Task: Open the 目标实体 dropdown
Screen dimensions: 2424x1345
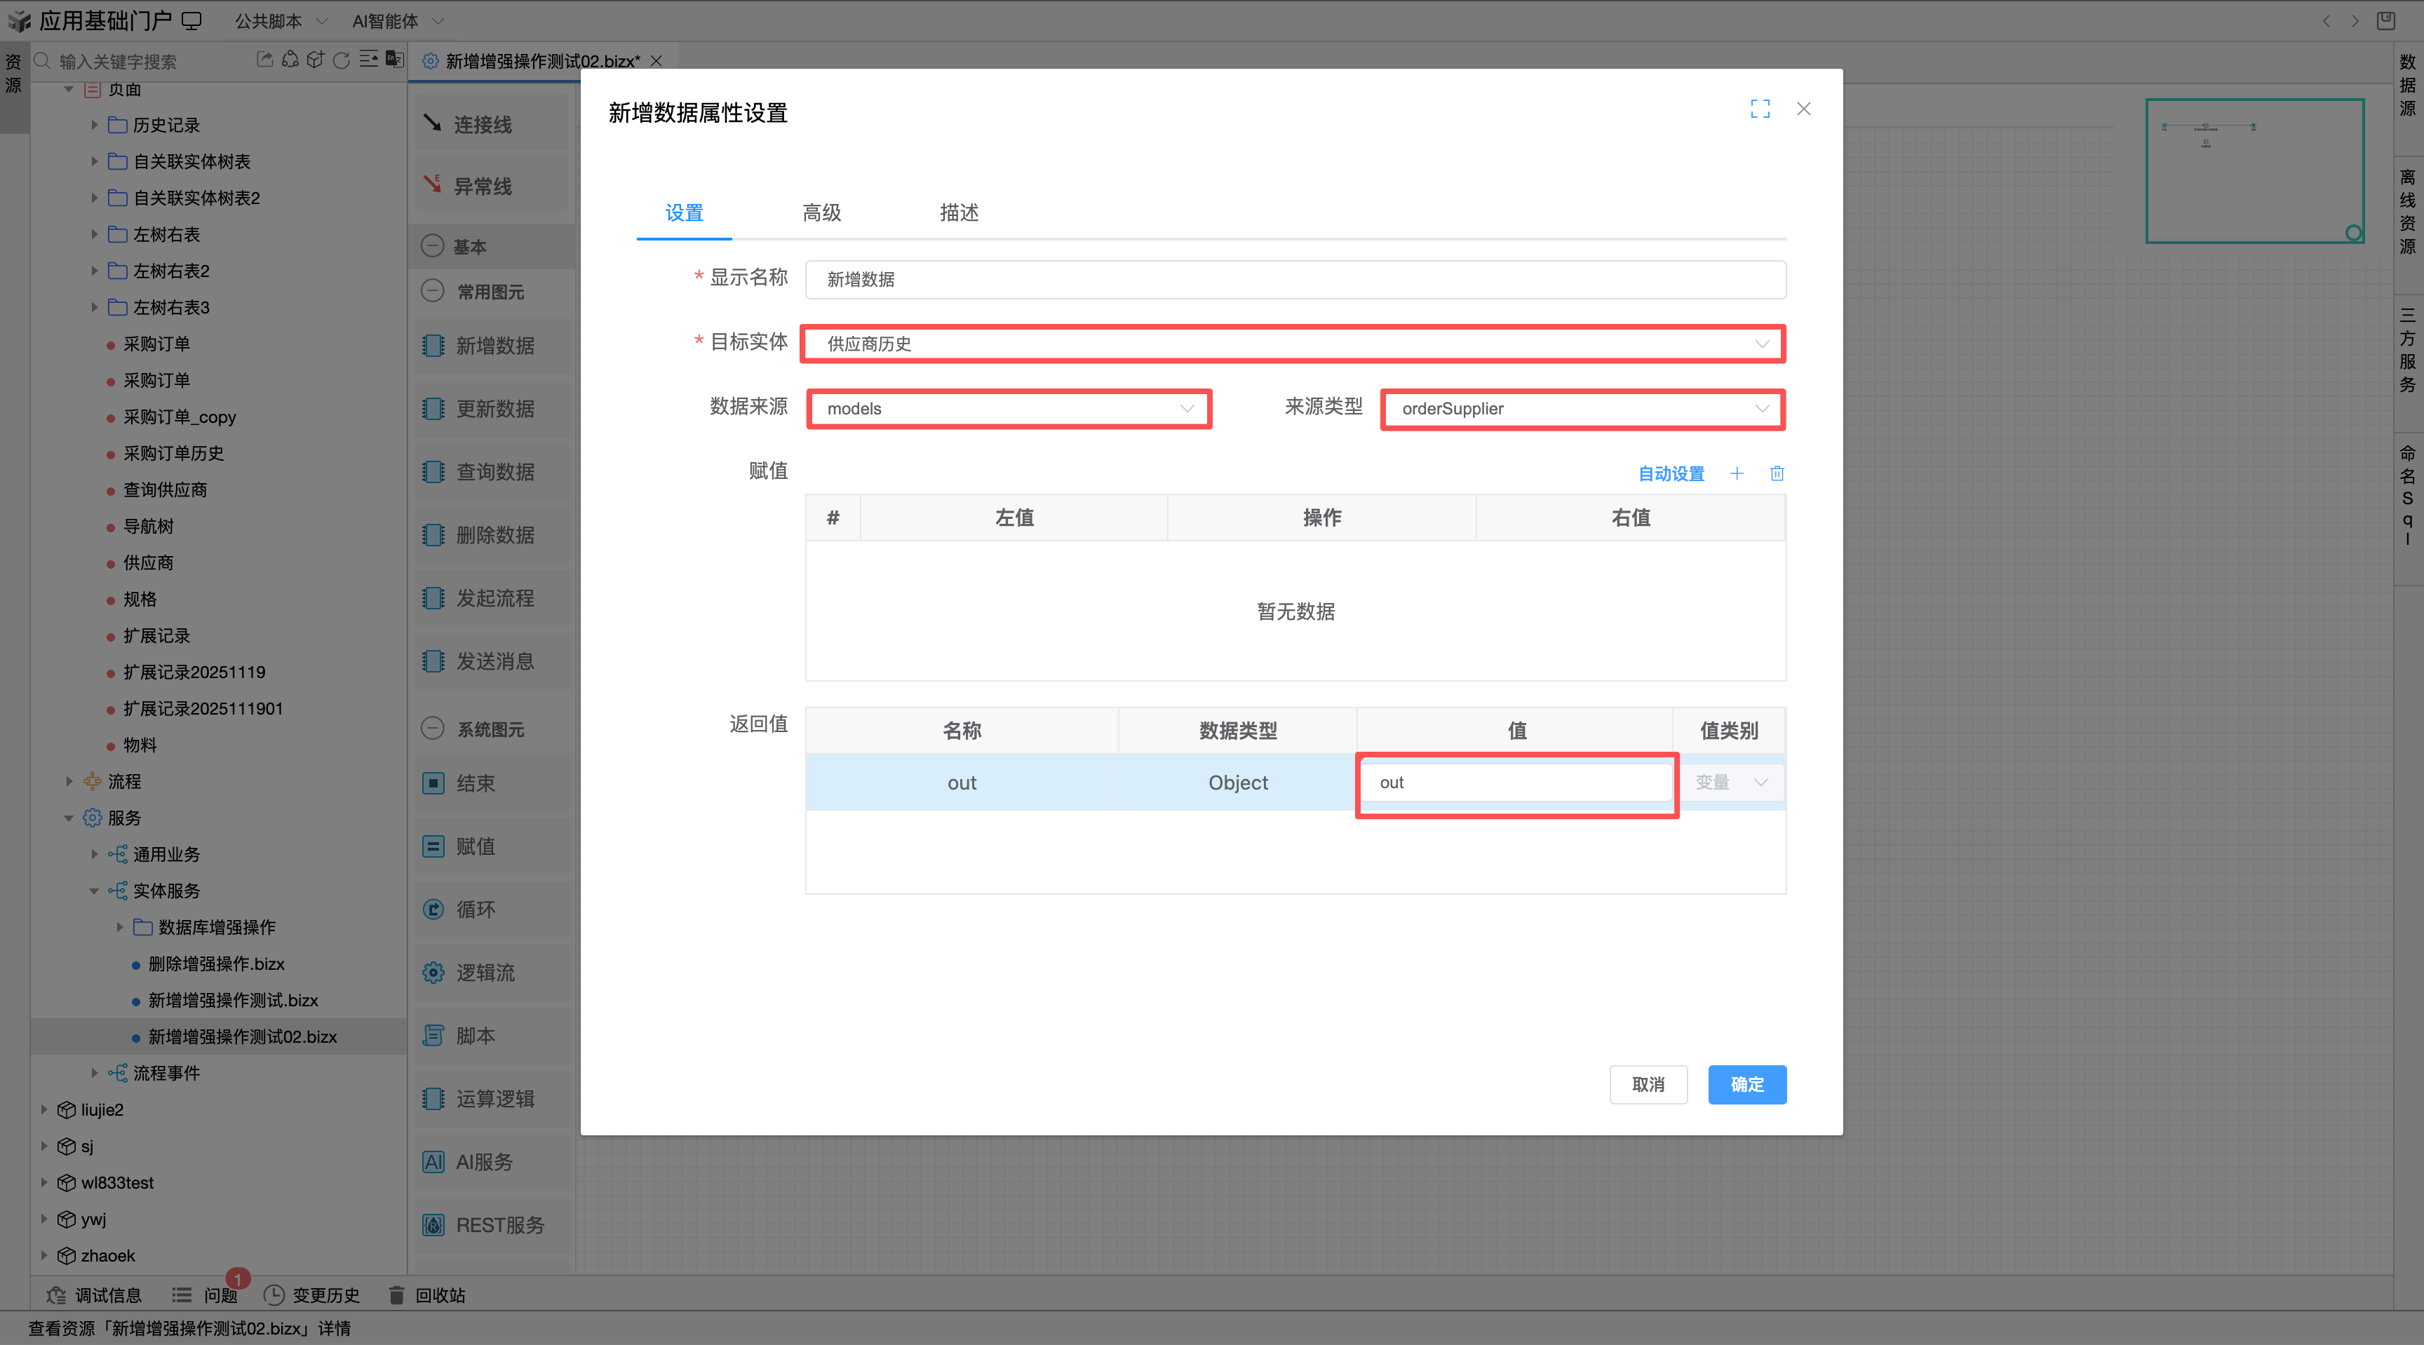Action: [1293, 344]
